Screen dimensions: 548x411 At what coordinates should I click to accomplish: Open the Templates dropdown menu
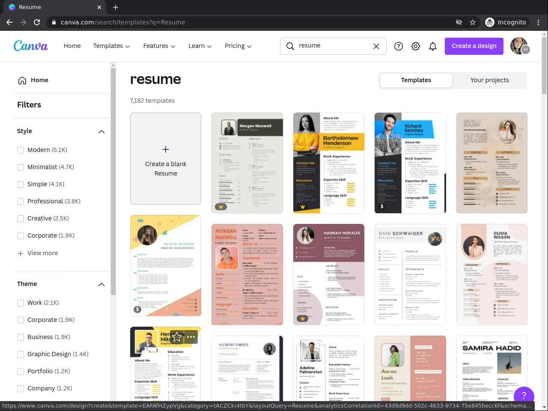tap(111, 46)
